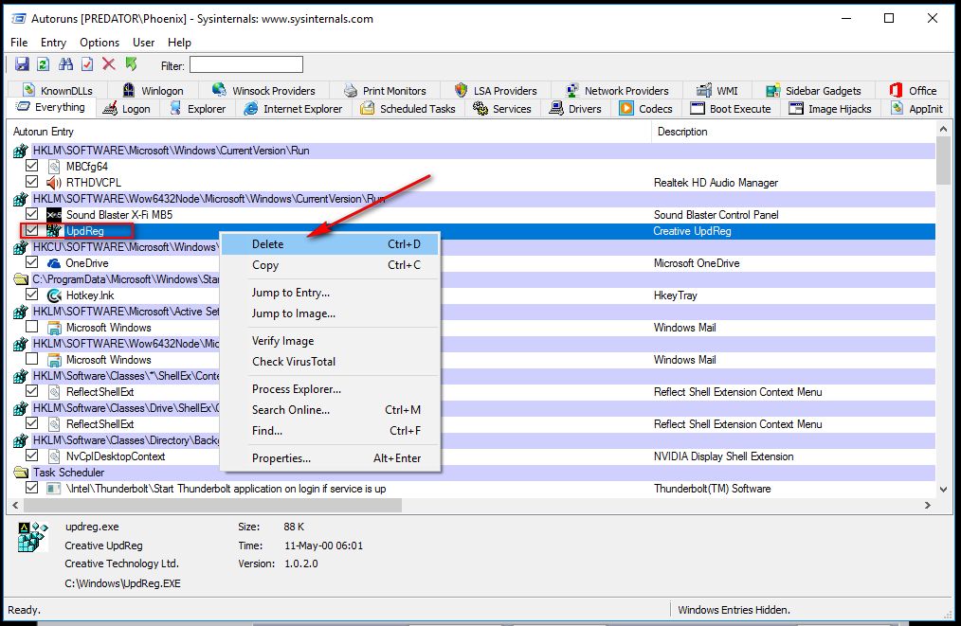Choose Search Online... in context menu
Screen dimensions: 961x626
[x=330, y=410]
